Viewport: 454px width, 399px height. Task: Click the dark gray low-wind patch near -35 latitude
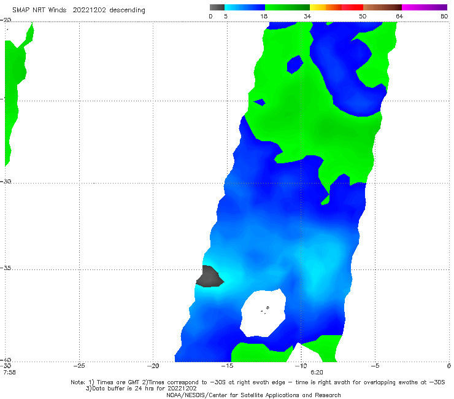click(x=210, y=277)
